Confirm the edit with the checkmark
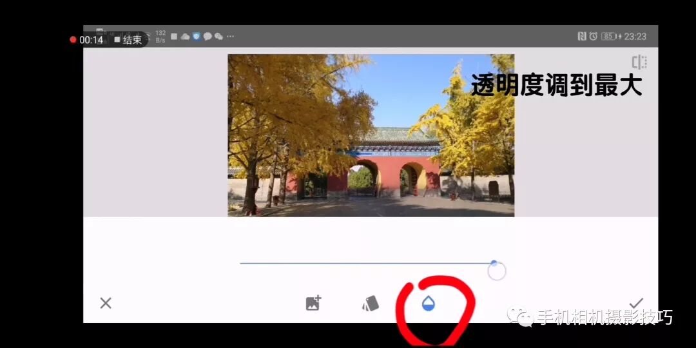Viewport: 696px width, 348px height. [636, 303]
